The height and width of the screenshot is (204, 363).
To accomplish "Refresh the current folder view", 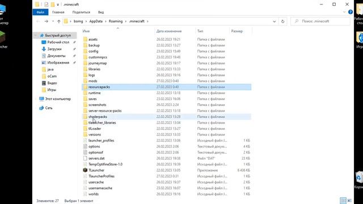I will pos(282,22).
